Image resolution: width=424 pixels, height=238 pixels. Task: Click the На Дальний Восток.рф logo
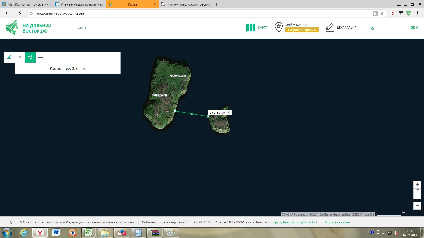pyautogui.click(x=29, y=28)
